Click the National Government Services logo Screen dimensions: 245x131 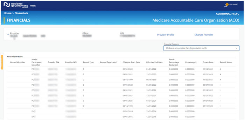click(16, 5)
